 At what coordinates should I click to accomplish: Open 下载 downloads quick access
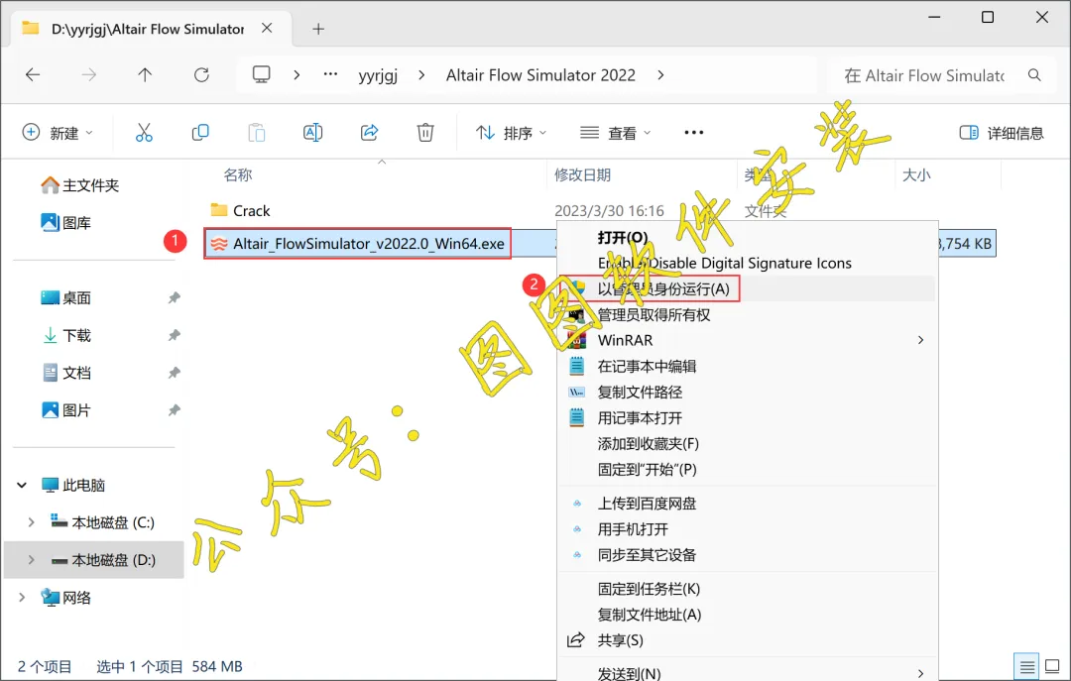pyautogui.click(x=66, y=335)
